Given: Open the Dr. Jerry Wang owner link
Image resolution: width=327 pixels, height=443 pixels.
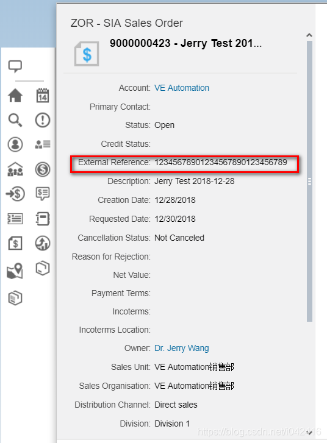Looking at the screenshot, I should coord(182,348).
